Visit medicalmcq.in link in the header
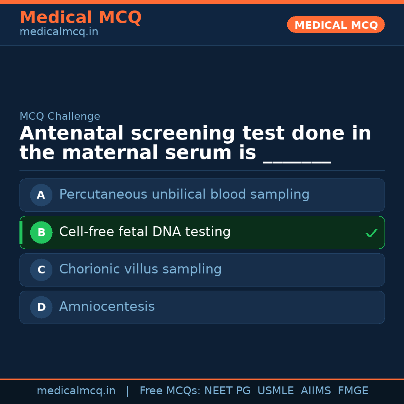Viewport: 404px width, 404px height. [59, 32]
